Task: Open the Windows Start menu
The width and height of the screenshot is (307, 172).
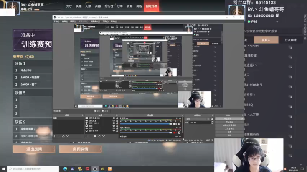Action: pyautogui.click(x=3, y=169)
